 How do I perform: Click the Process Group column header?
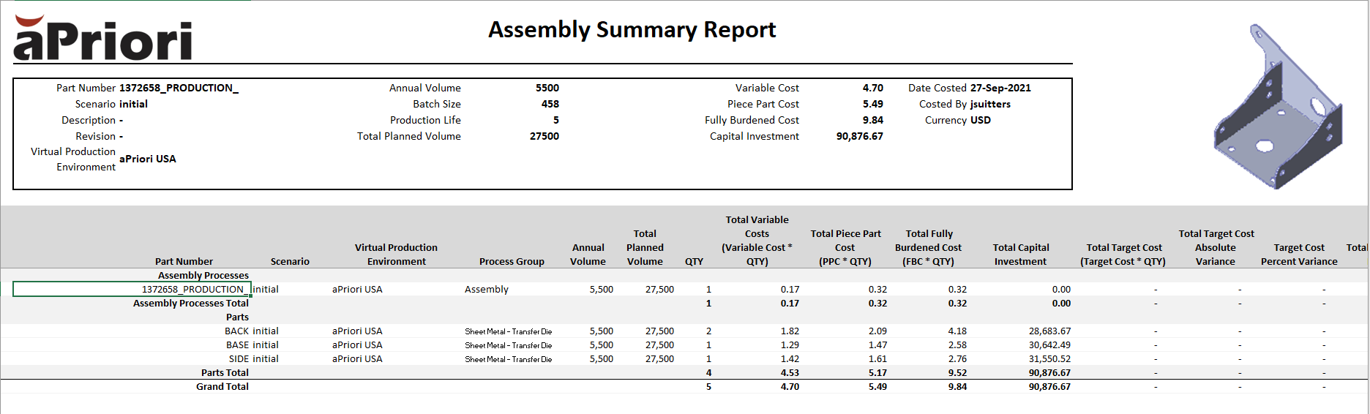coord(512,262)
